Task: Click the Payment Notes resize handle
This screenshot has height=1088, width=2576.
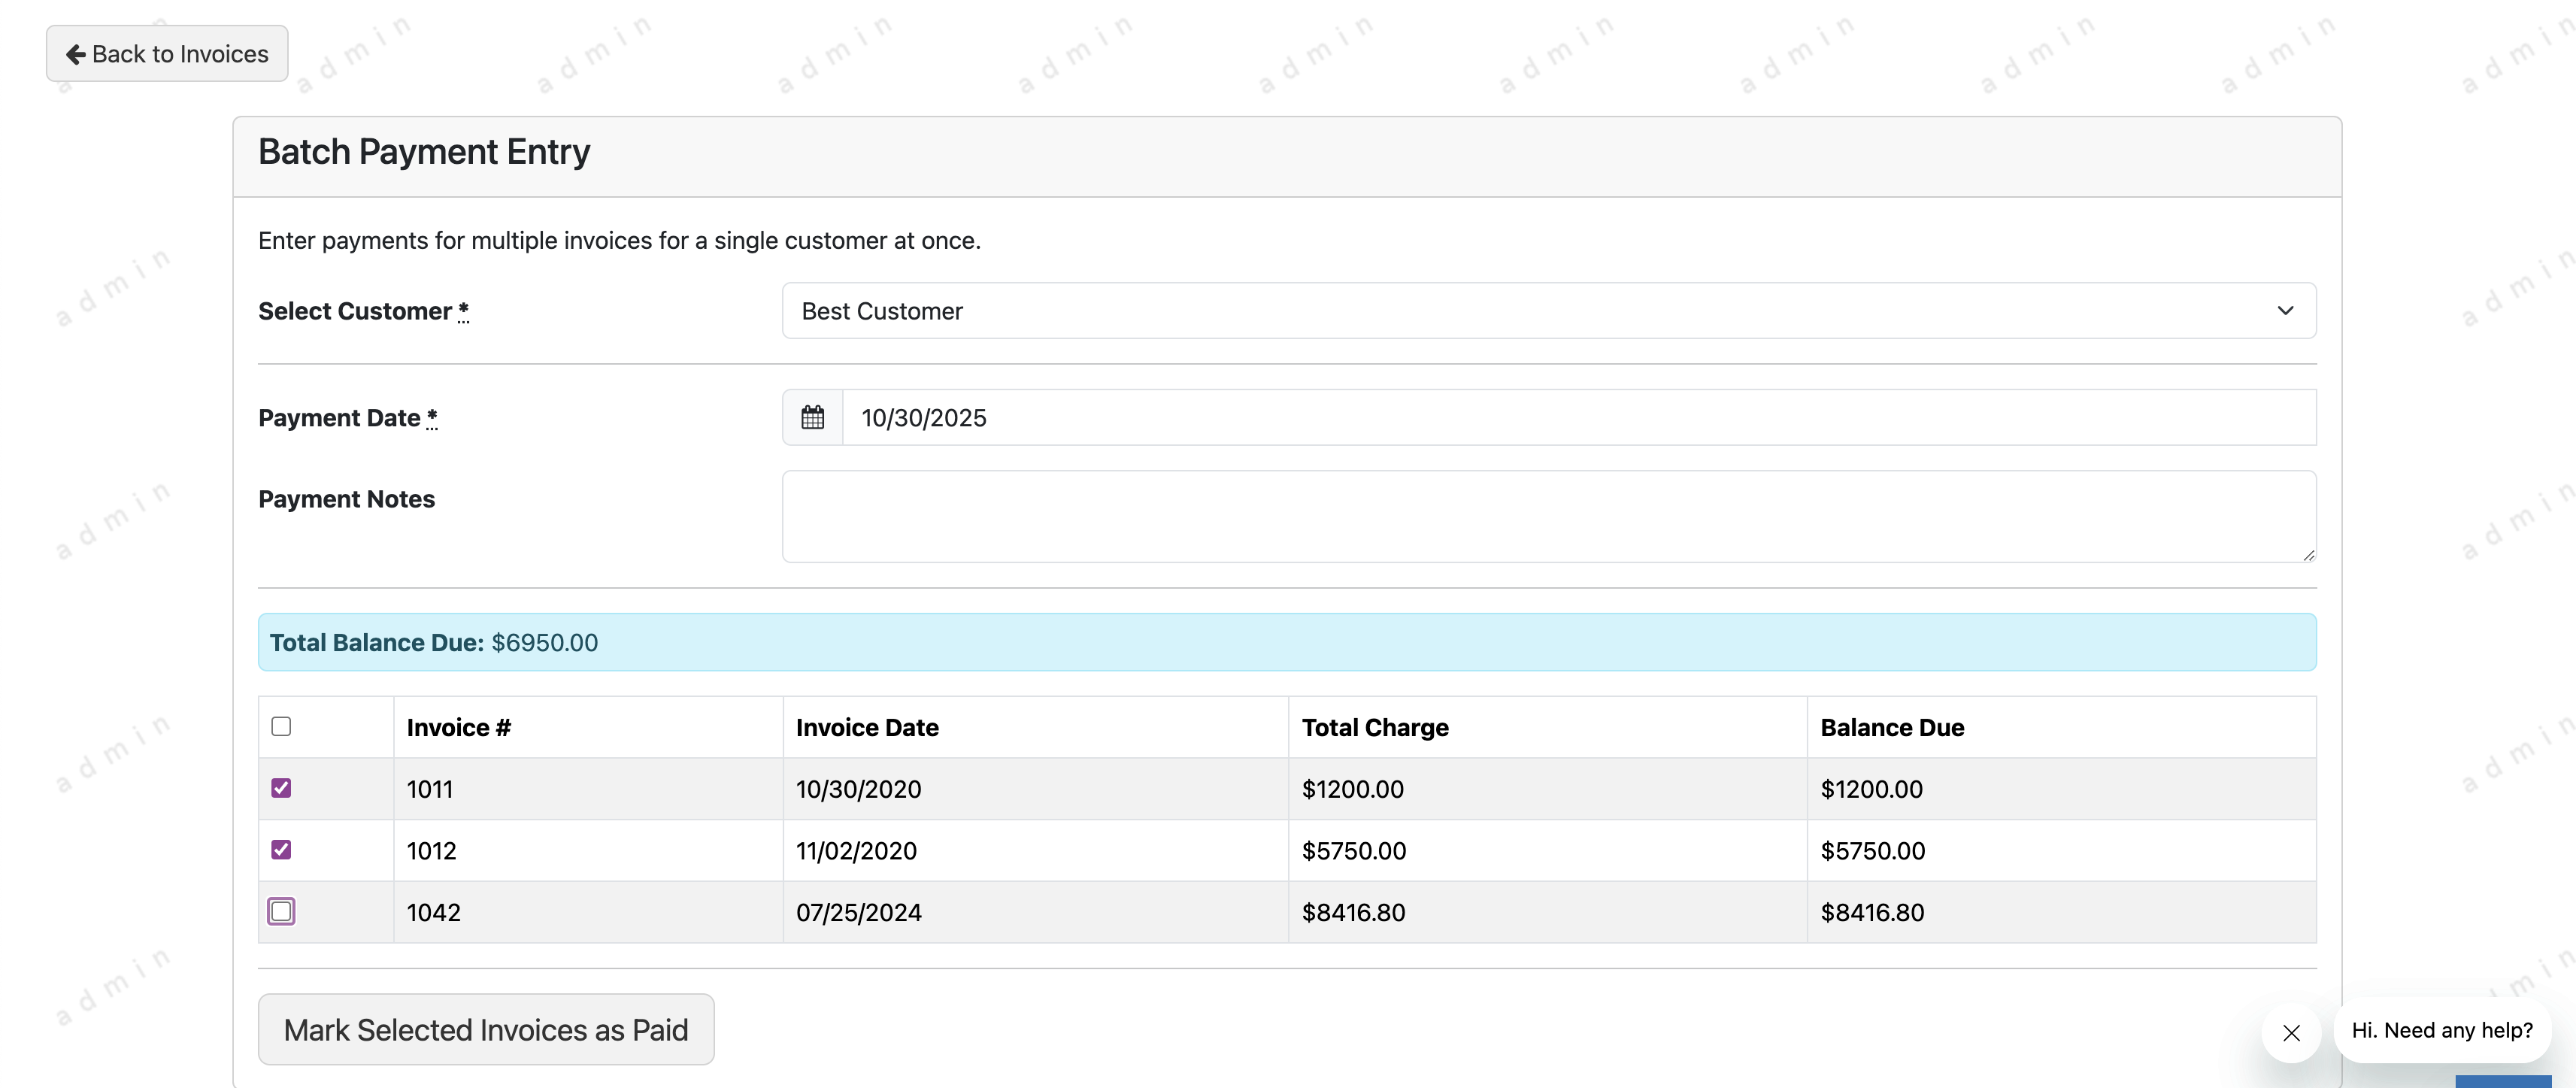Action: pos(2308,555)
